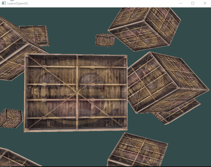Close the LearnOpenGL window
The width and height of the screenshot is (211, 167).
click(205, 3)
